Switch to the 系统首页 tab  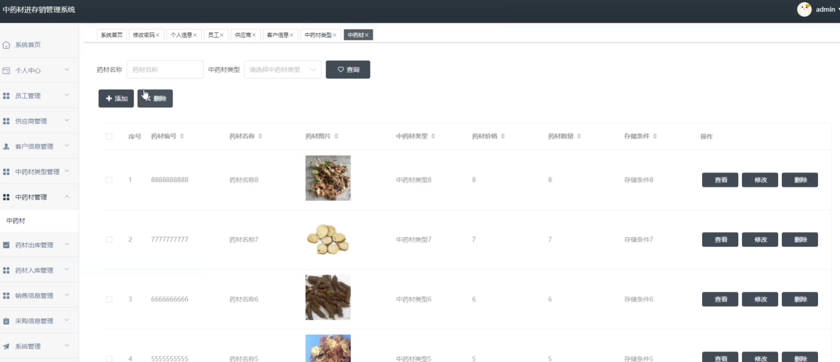pos(112,35)
